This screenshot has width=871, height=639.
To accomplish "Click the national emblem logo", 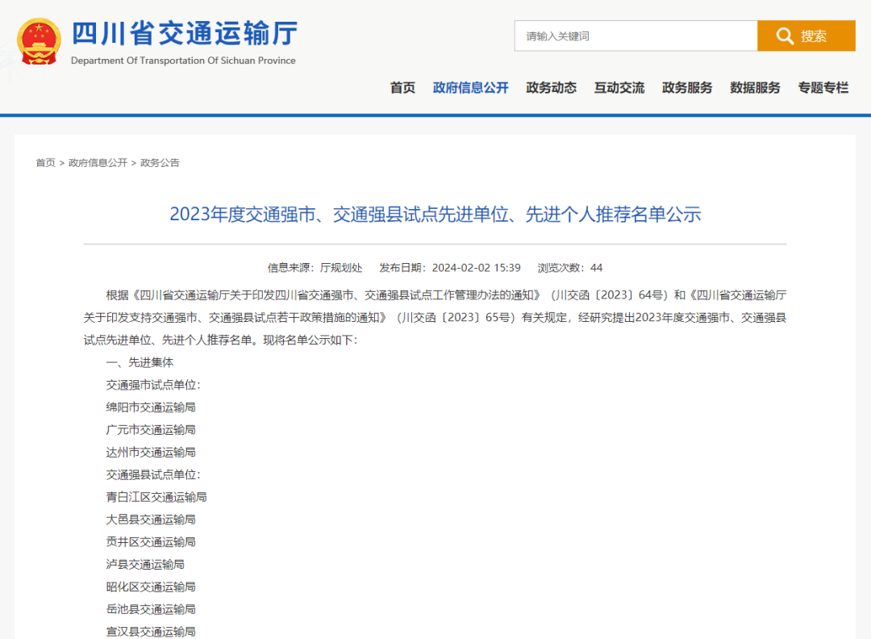I will point(39,42).
